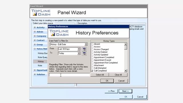The image size is (183, 103).
Task: Select the Note tree item
Action: tap(40, 66)
